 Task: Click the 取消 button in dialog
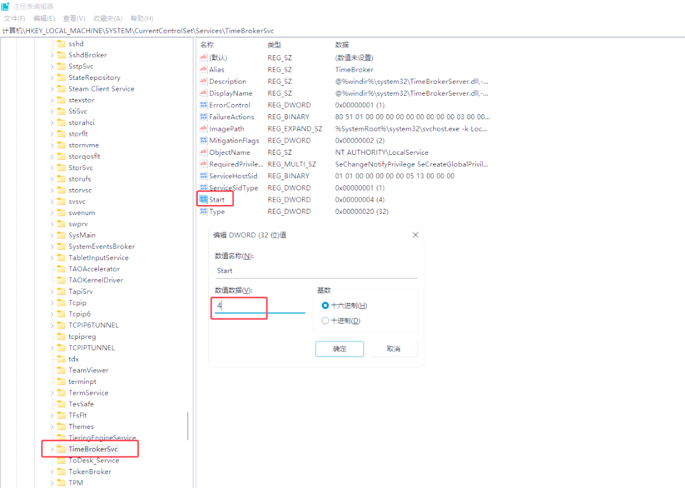393,349
